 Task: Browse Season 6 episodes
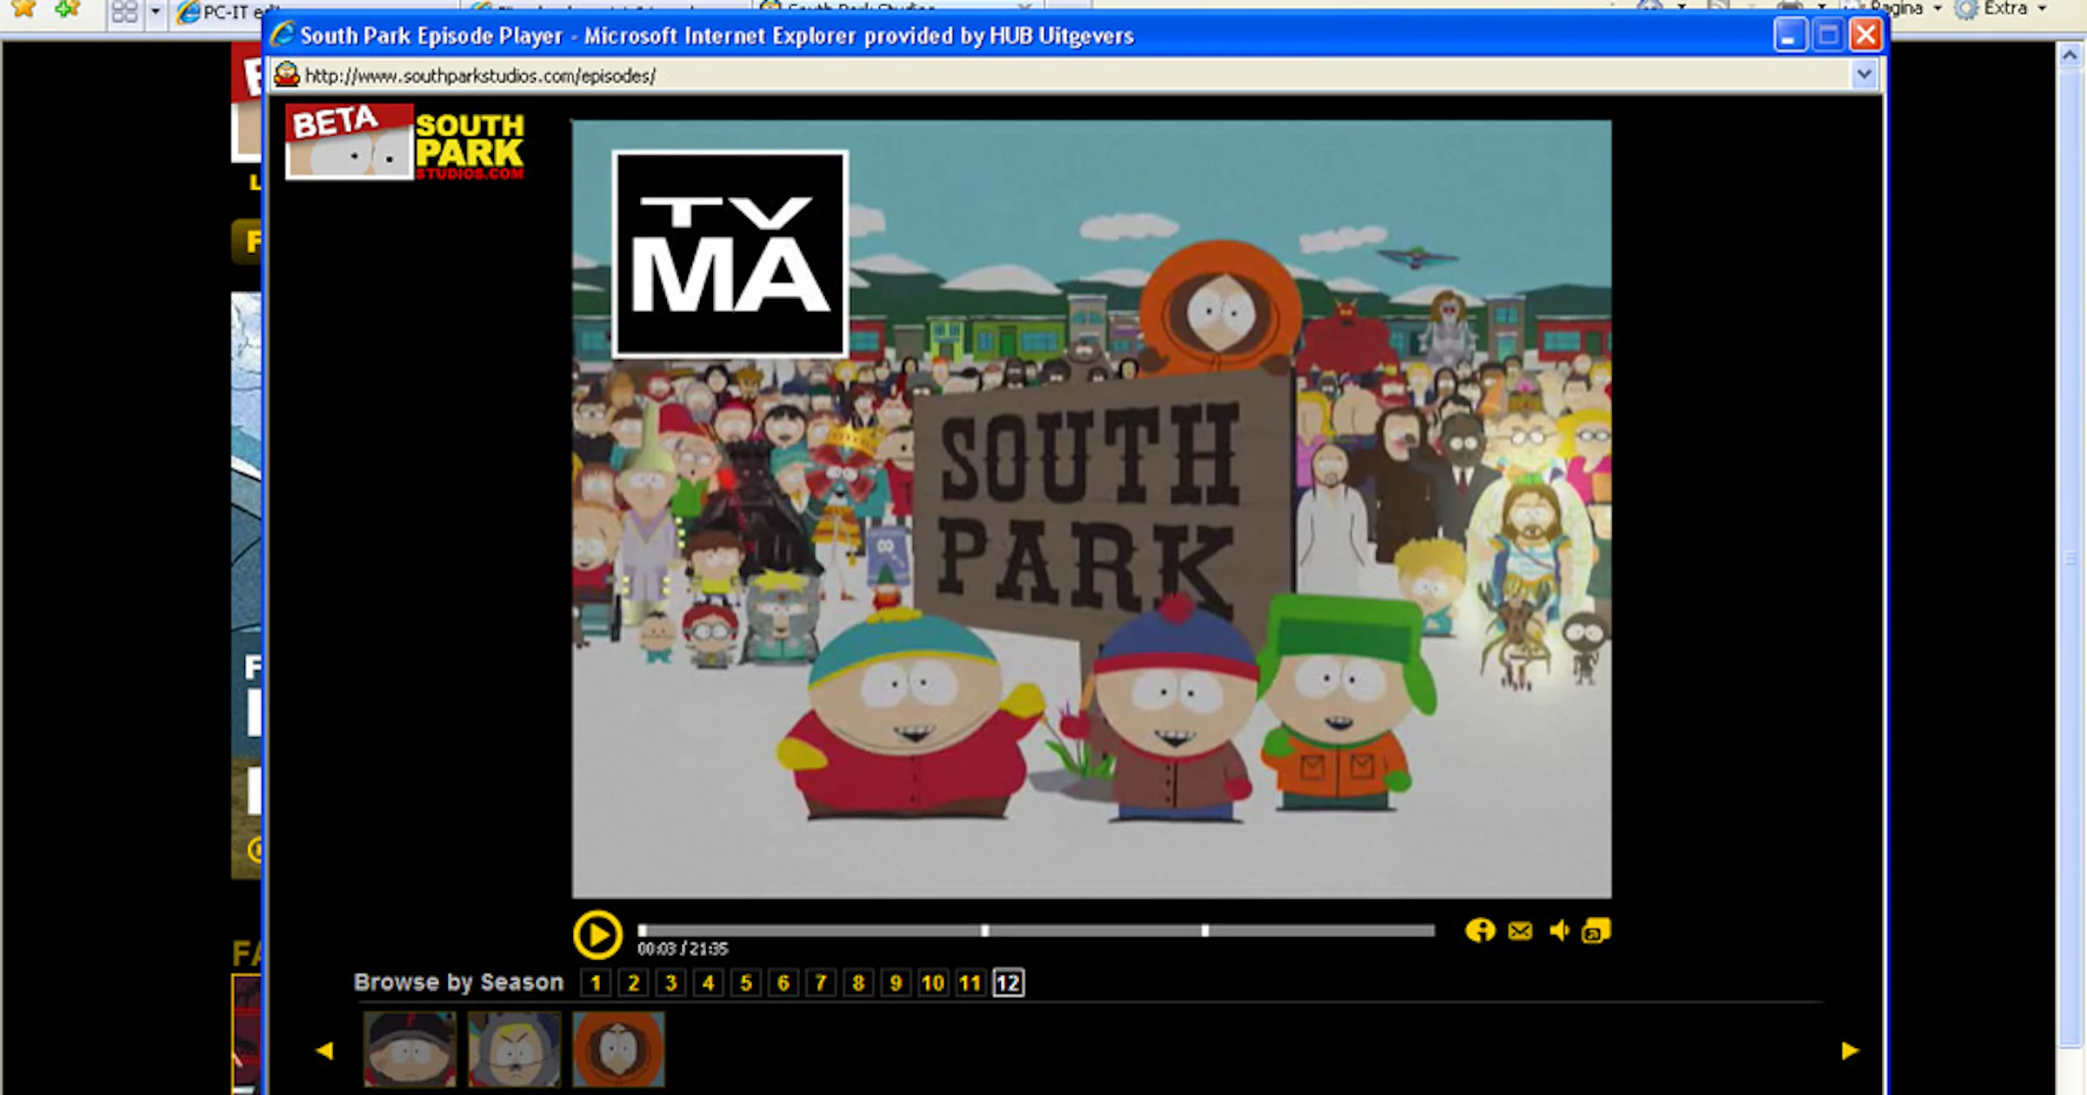point(783,983)
